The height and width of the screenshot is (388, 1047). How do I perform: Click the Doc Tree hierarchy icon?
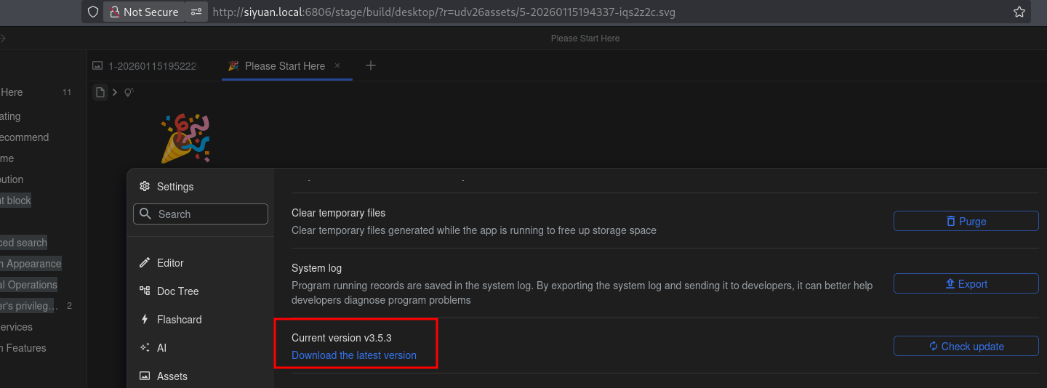(x=144, y=291)
